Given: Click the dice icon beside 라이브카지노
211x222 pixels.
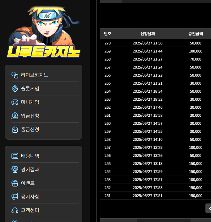Looking at the screenshot, I should [x=15, y=75].
